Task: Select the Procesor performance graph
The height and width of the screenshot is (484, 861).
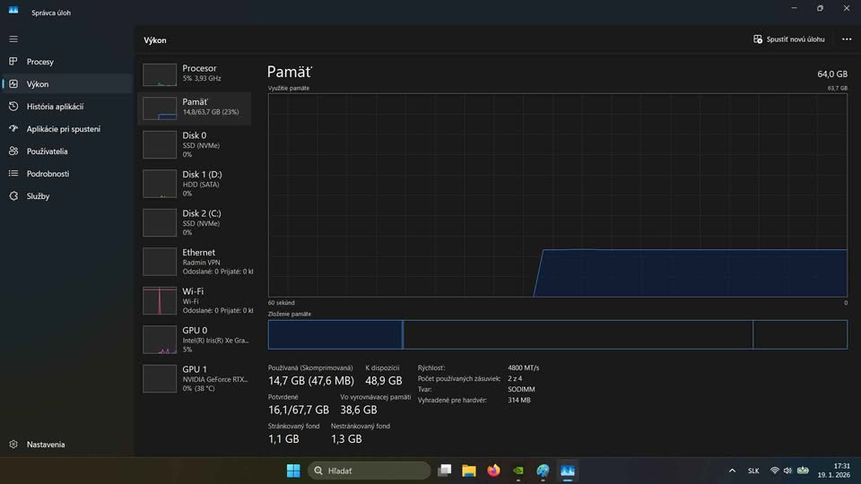Action: 195,73
